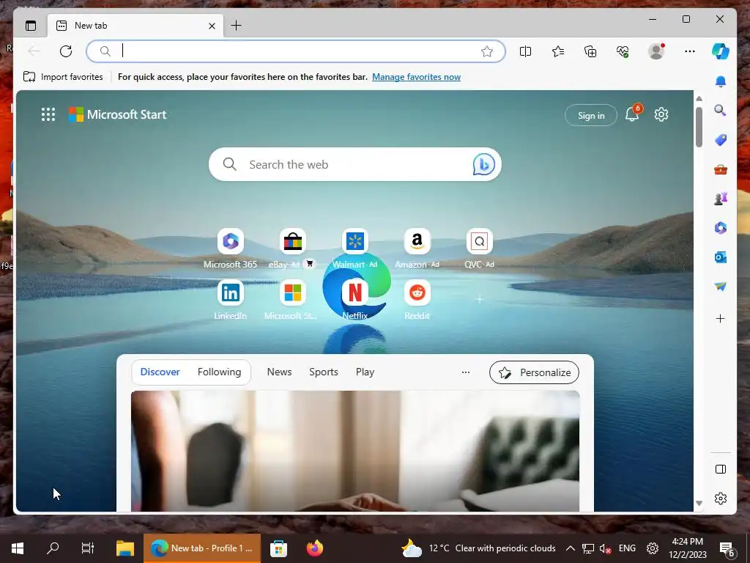
Task: Open File Explorer from taskbar
Action: tap(125, 548)
